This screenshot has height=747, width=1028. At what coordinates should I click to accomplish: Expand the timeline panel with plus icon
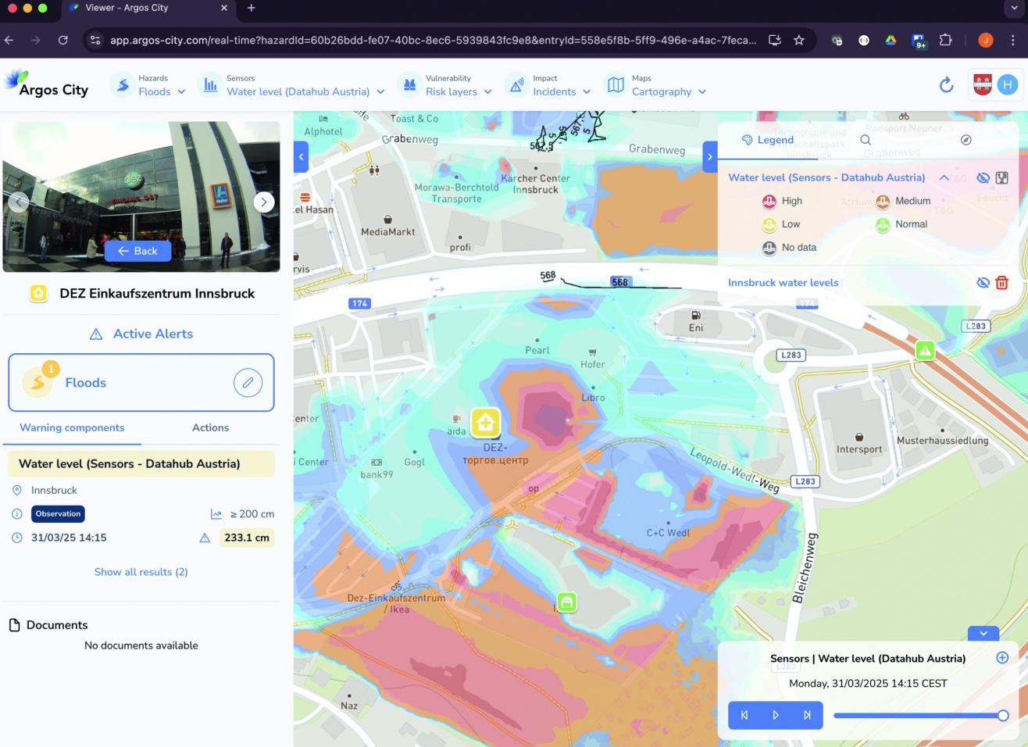pyautogui.click(x=1002, y=658)
